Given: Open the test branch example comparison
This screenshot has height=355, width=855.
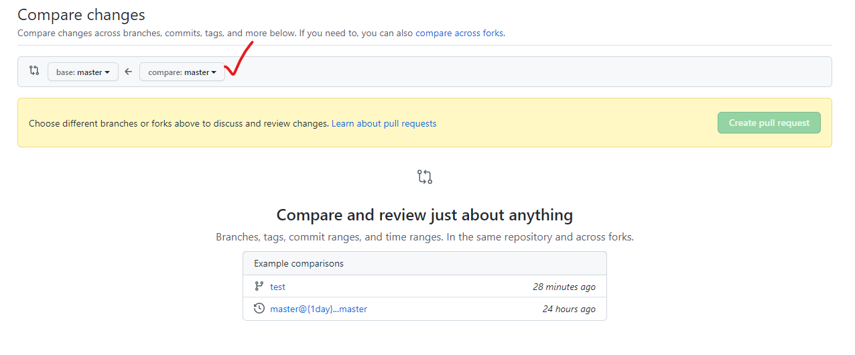Looking at the screenshot, I should click(277, 287).
